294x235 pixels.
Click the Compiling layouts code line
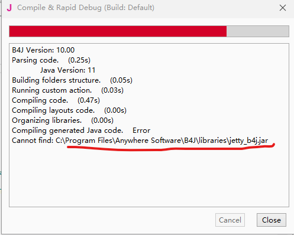click(x=69, y=110)
